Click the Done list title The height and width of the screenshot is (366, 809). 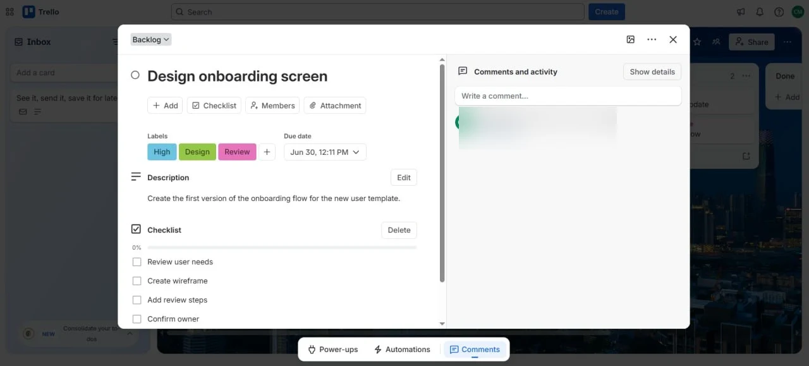tap(785, 76)
